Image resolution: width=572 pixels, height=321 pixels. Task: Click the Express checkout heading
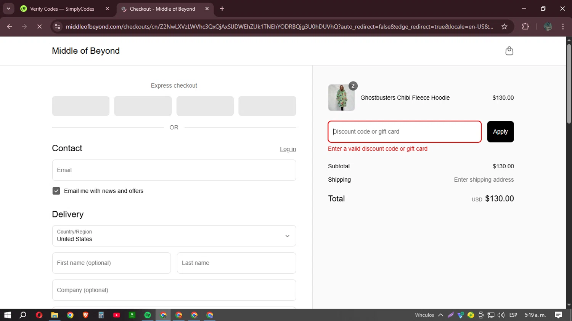click(174, 86)
